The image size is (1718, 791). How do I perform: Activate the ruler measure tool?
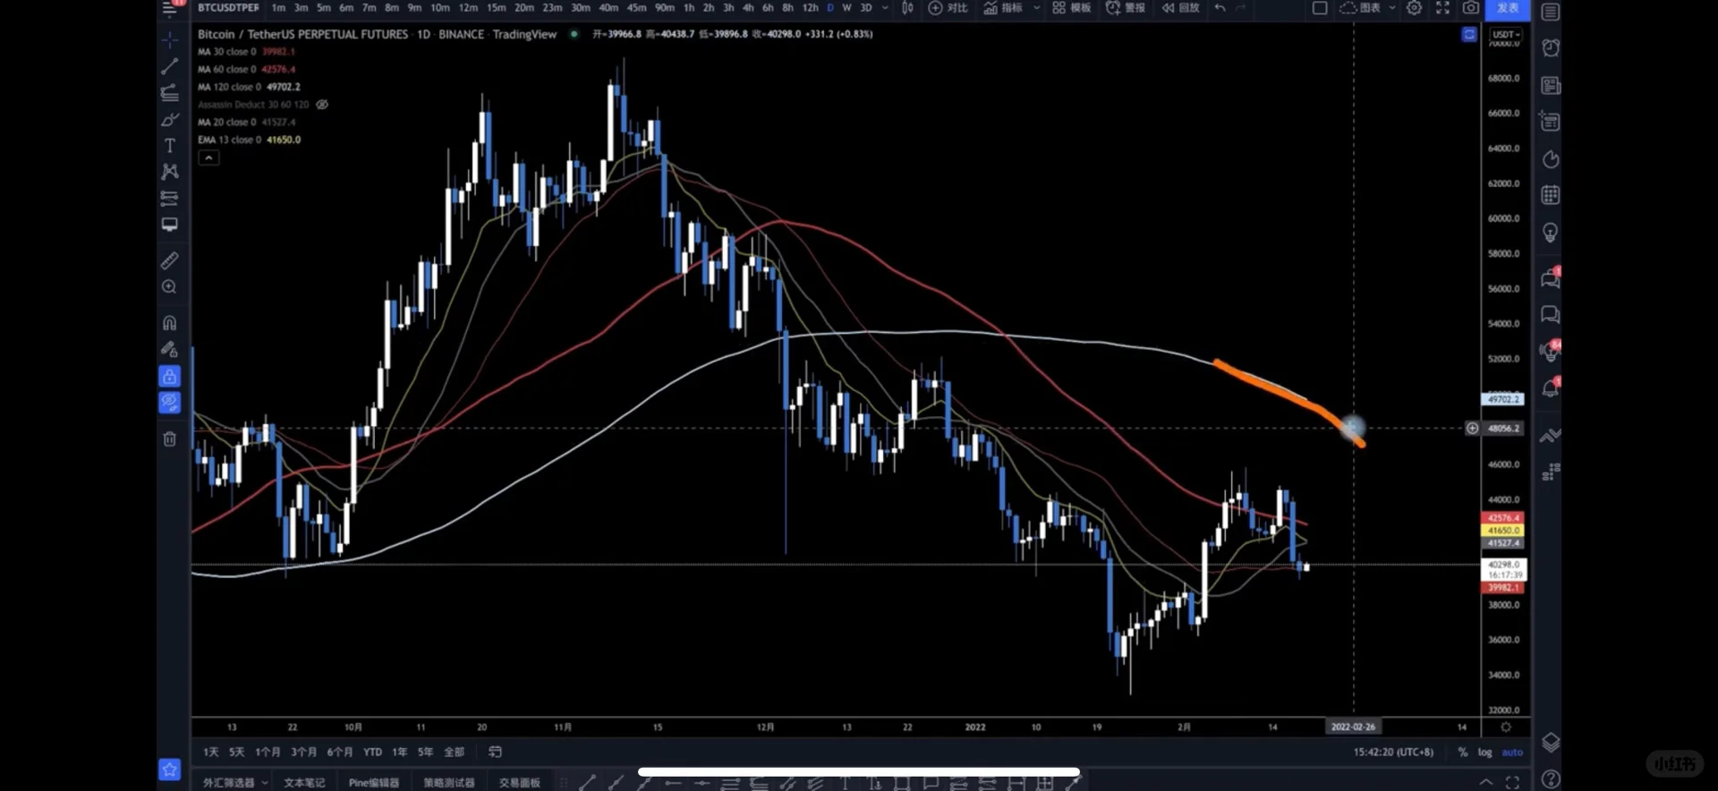(x=169, y=260)
